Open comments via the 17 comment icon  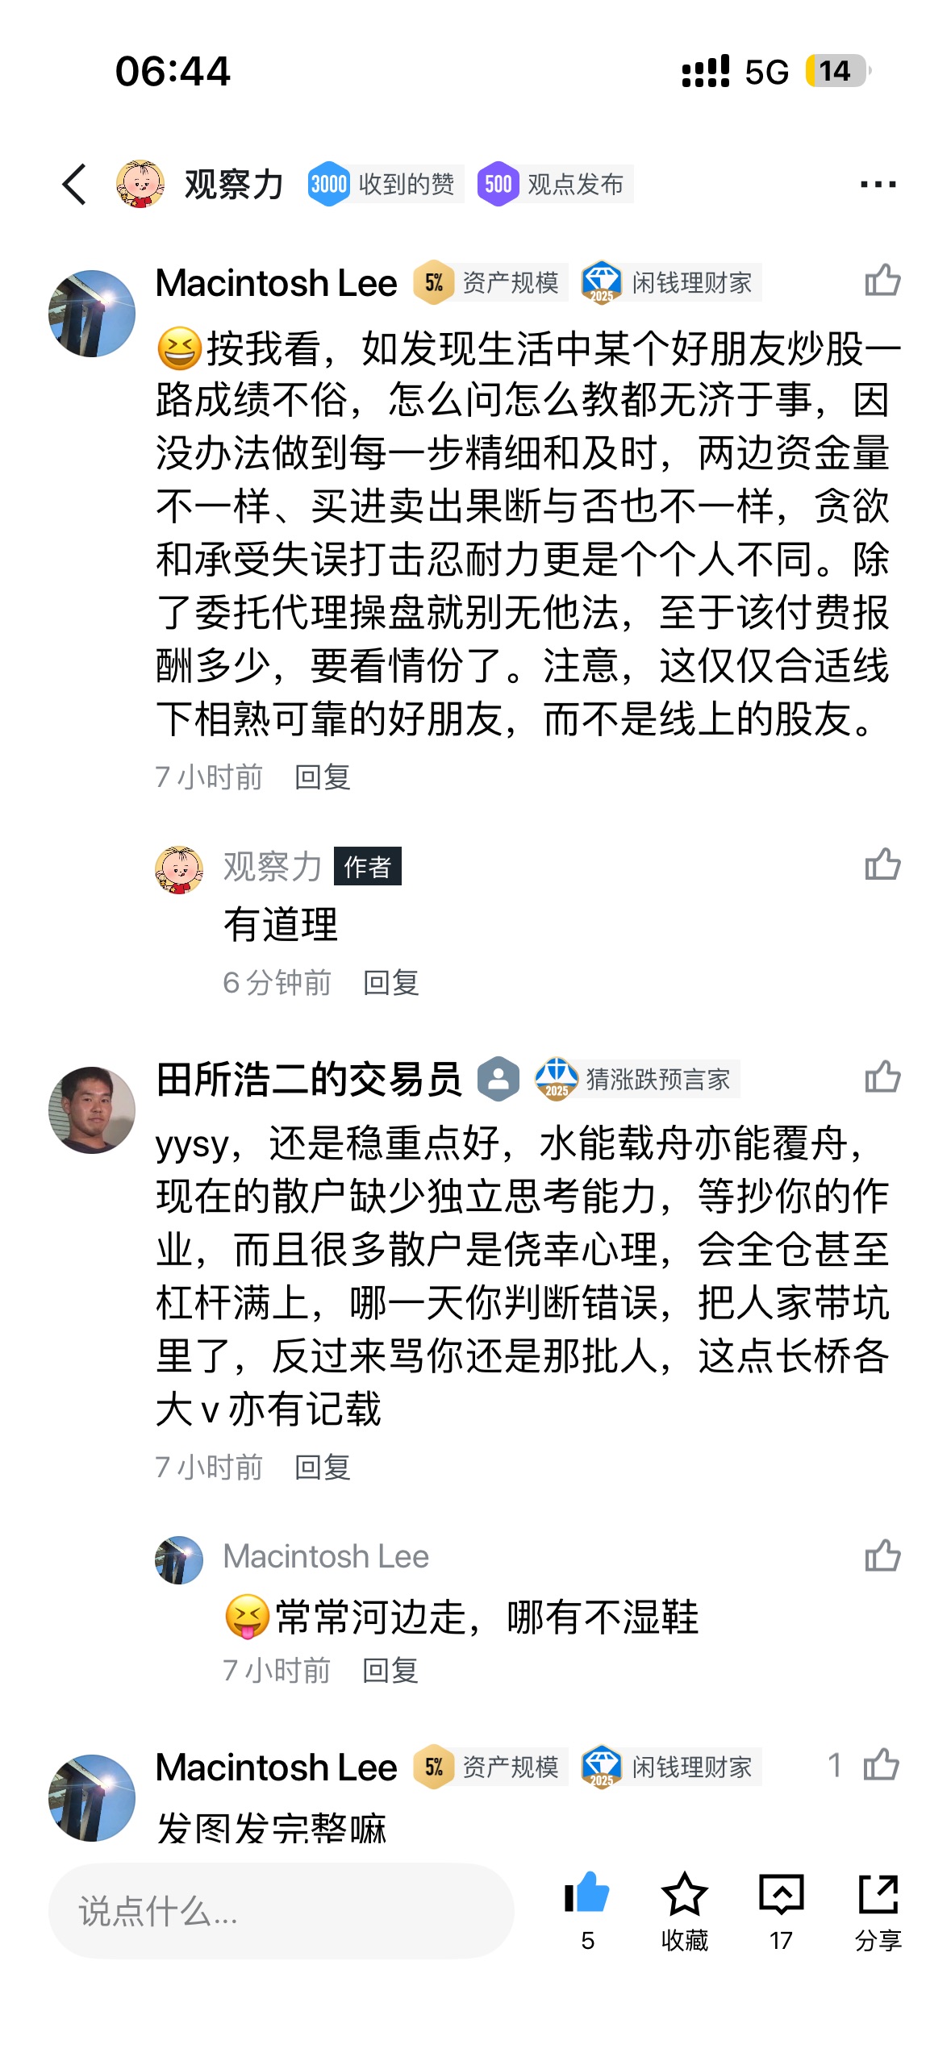781,1893
